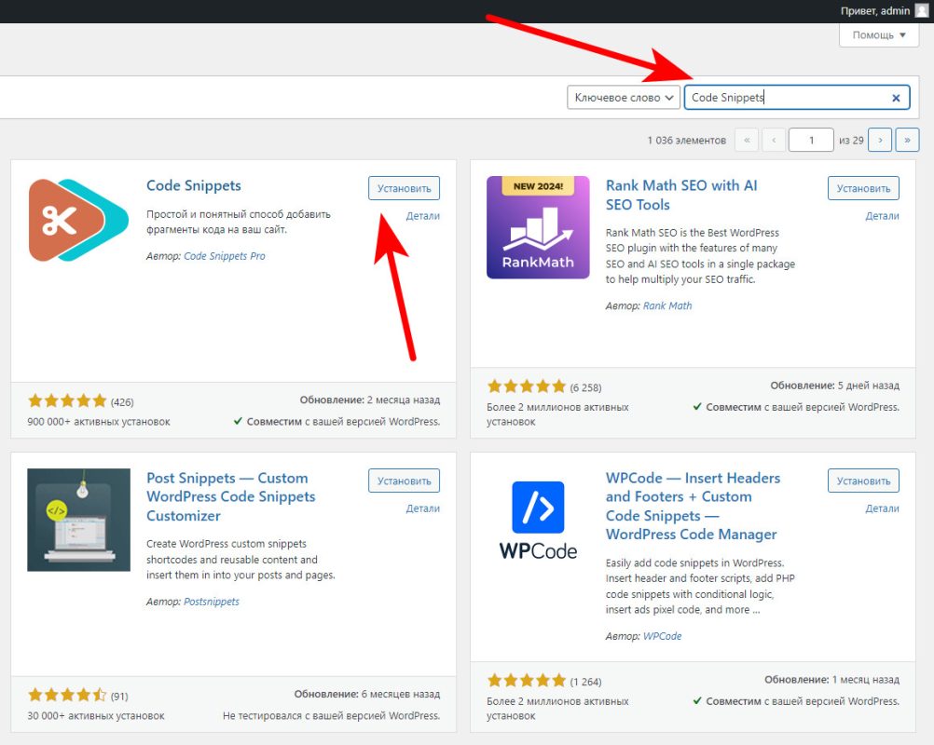The width and height of the screenshot is (934, 745).
Task: Click '900 000+ активных установок' text
Action: (99, 422)
